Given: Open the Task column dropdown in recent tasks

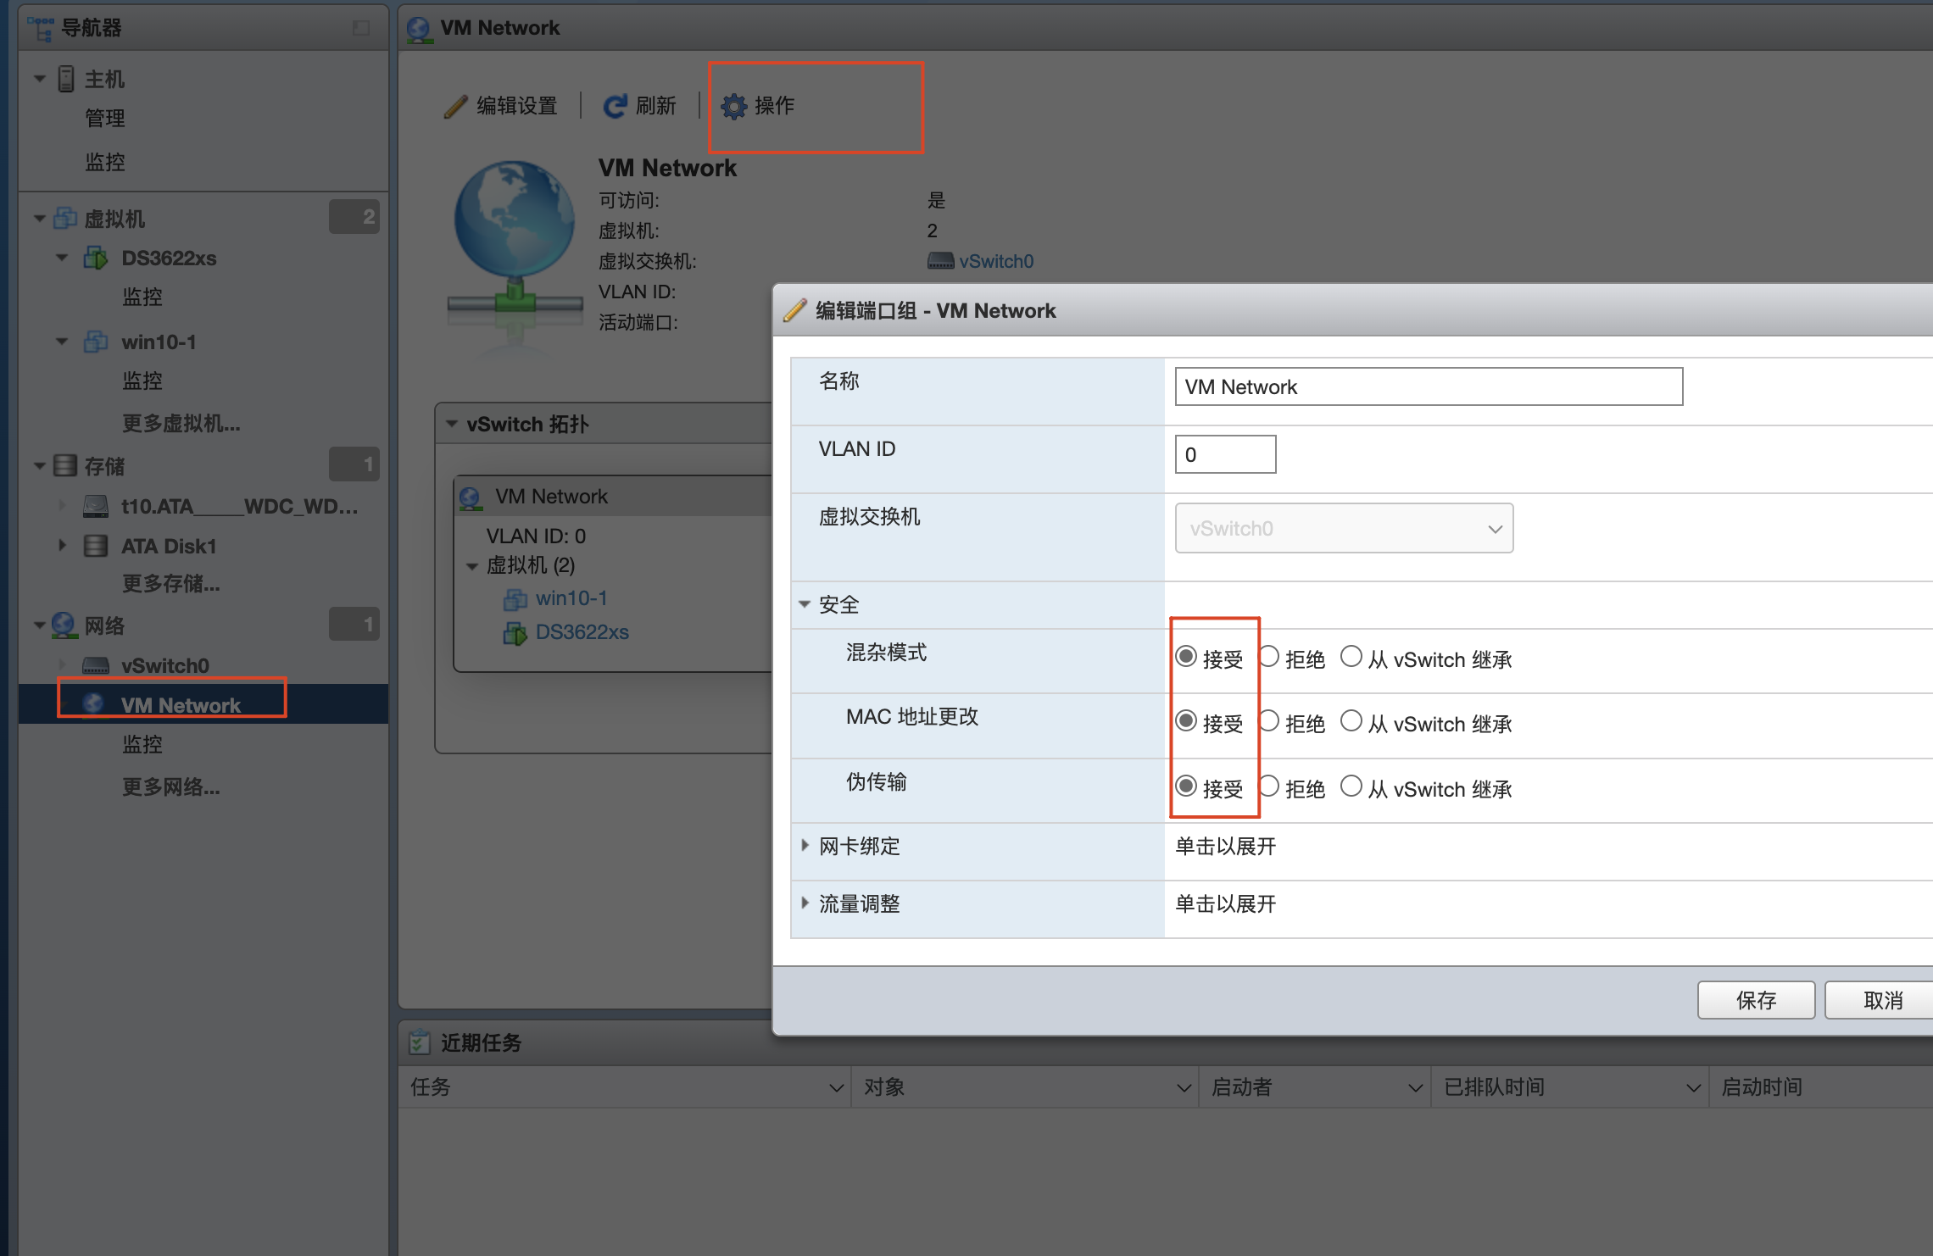Looking at the screenshot, I should click(836, 1087).
